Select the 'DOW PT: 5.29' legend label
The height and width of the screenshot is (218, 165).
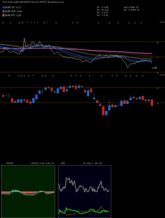coord(13,15)
